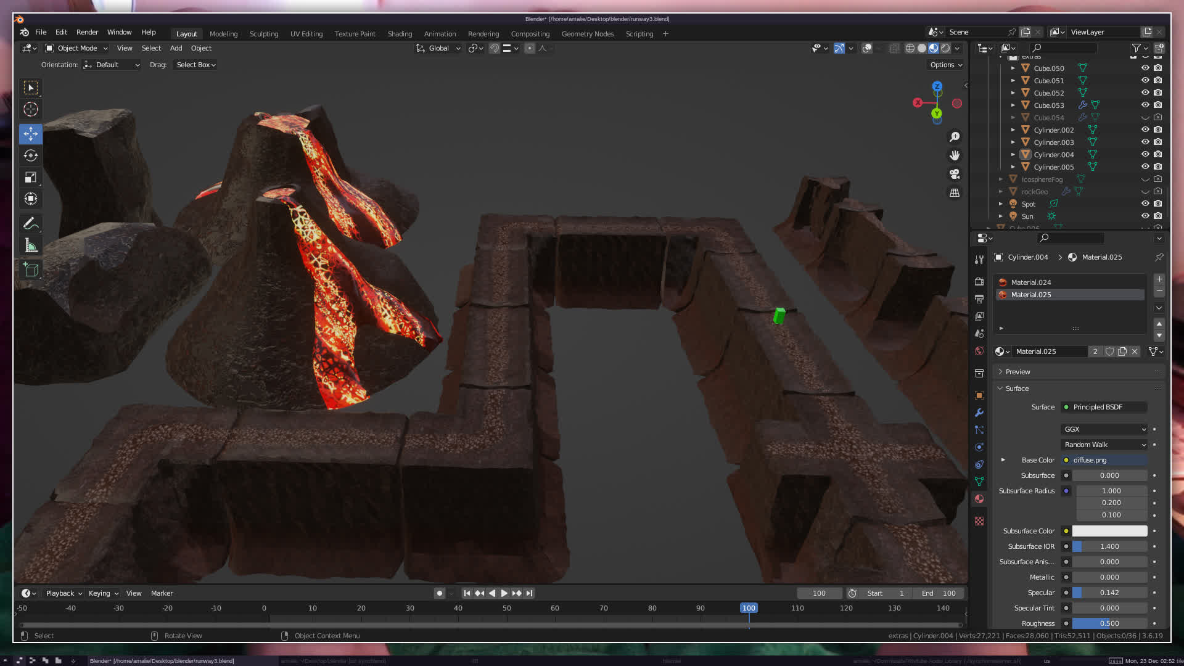Open the Render menu
Image resolution: width=1184 pixels, height=666 pixels.
point(87,32)
